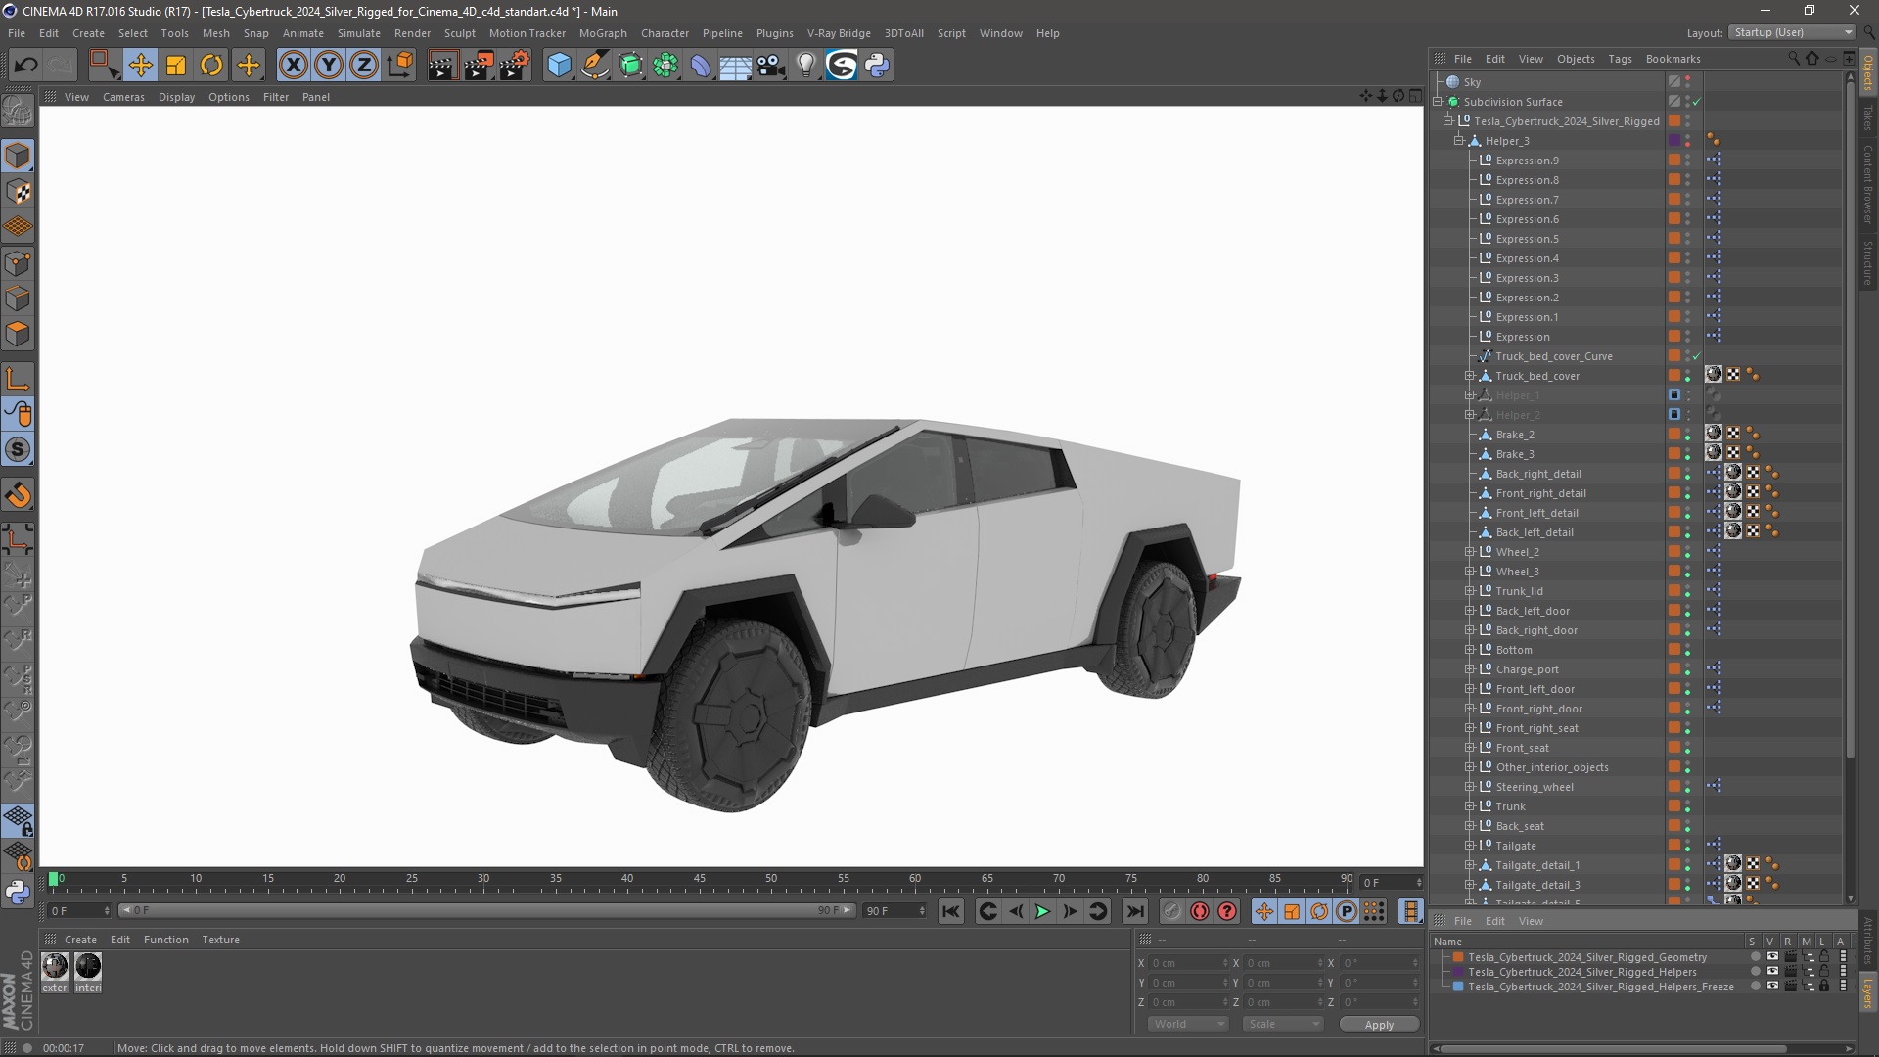This screenshot has height=1057, width=1879.
Task: Click the magnet tool icon on left
Action: pyautogui.click(x=18, y=495)
